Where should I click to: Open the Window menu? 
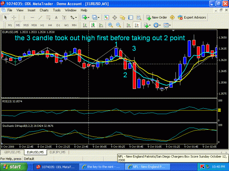tap(71, 10)
